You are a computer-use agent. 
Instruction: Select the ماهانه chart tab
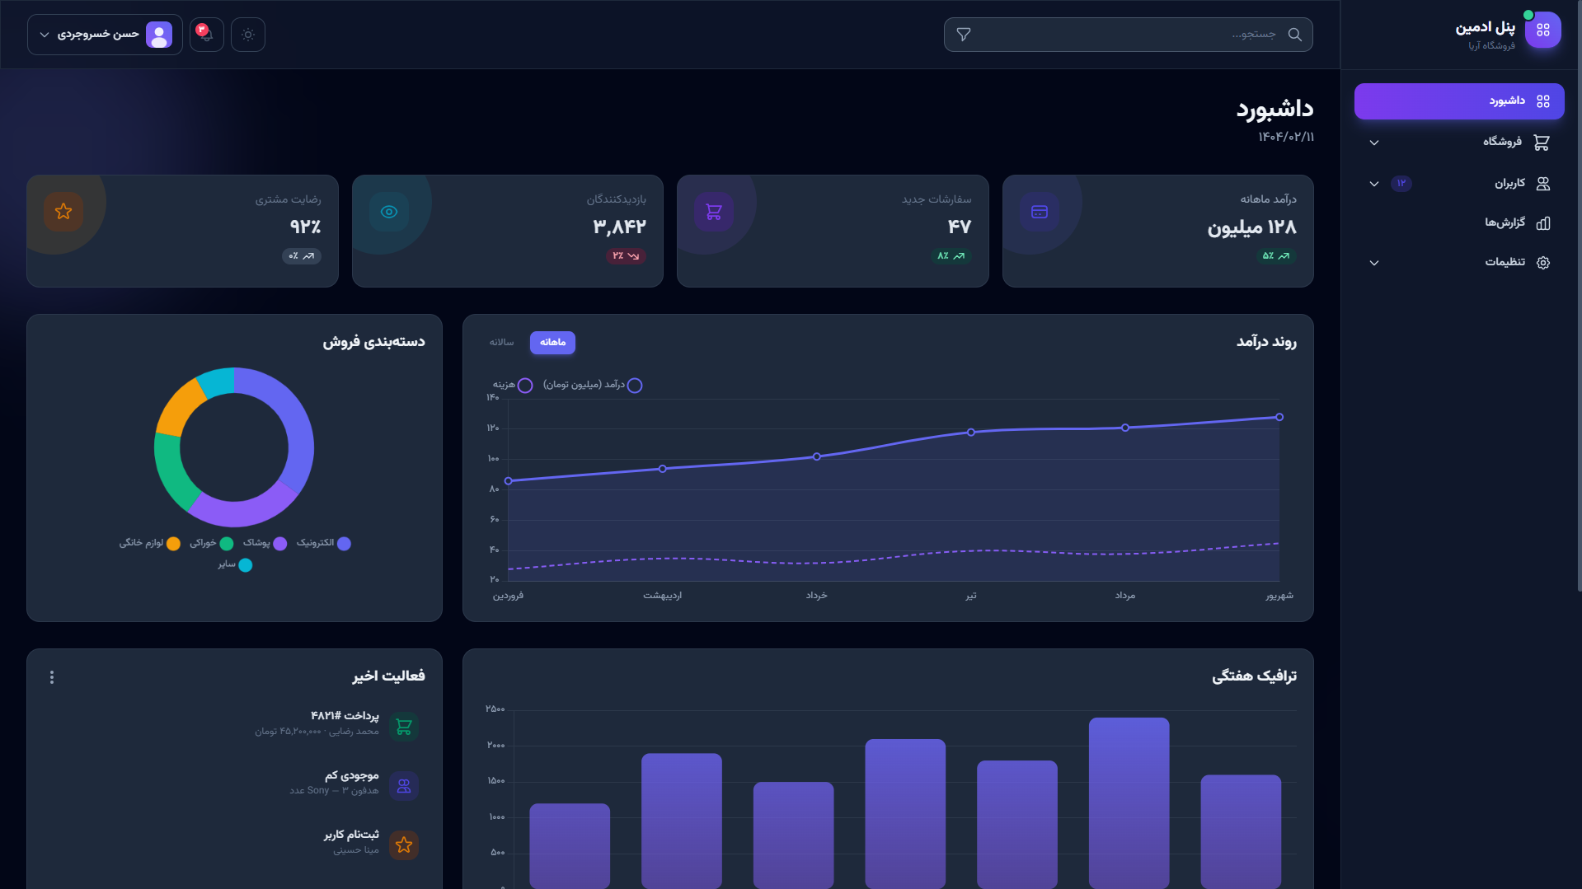552,343
